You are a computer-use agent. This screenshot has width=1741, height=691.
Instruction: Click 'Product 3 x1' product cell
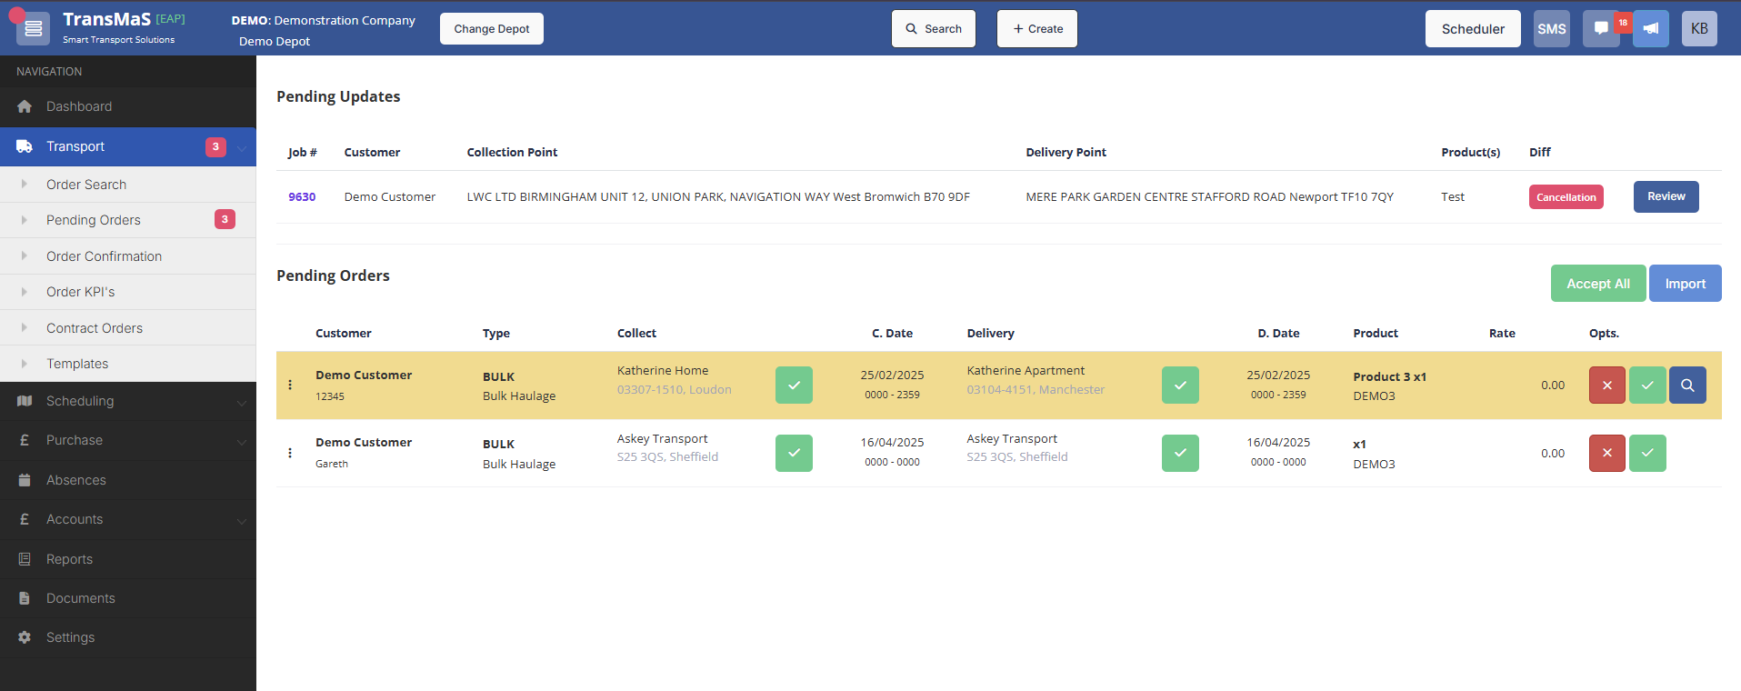1389,376
